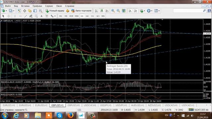Expand the triangle next to GBPUSD,H1 chart title

pos(2,21)
